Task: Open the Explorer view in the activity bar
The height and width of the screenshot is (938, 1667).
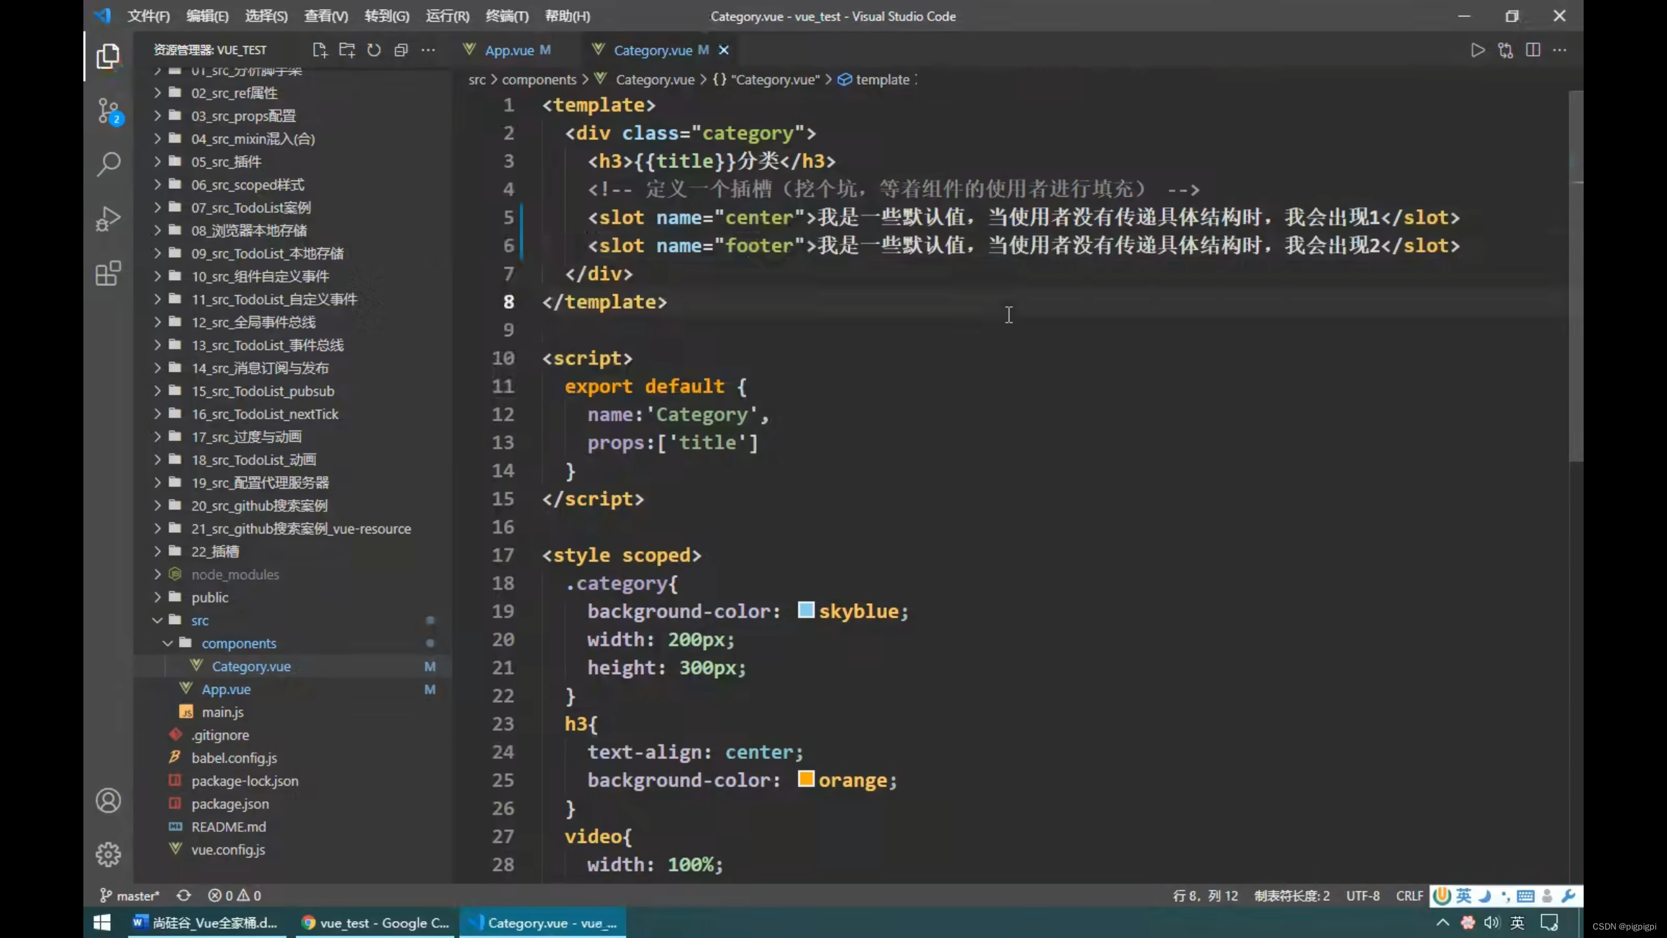Action: click(x=108, y=56)
